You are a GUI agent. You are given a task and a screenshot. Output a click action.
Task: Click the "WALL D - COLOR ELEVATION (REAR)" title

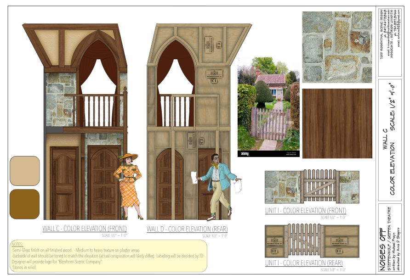pyautogui.click(x=187, y=229)
